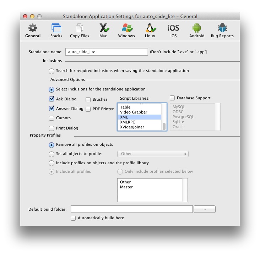Select Remove all profiles on objects
The image size is (260, 254).
coord(52,145)
